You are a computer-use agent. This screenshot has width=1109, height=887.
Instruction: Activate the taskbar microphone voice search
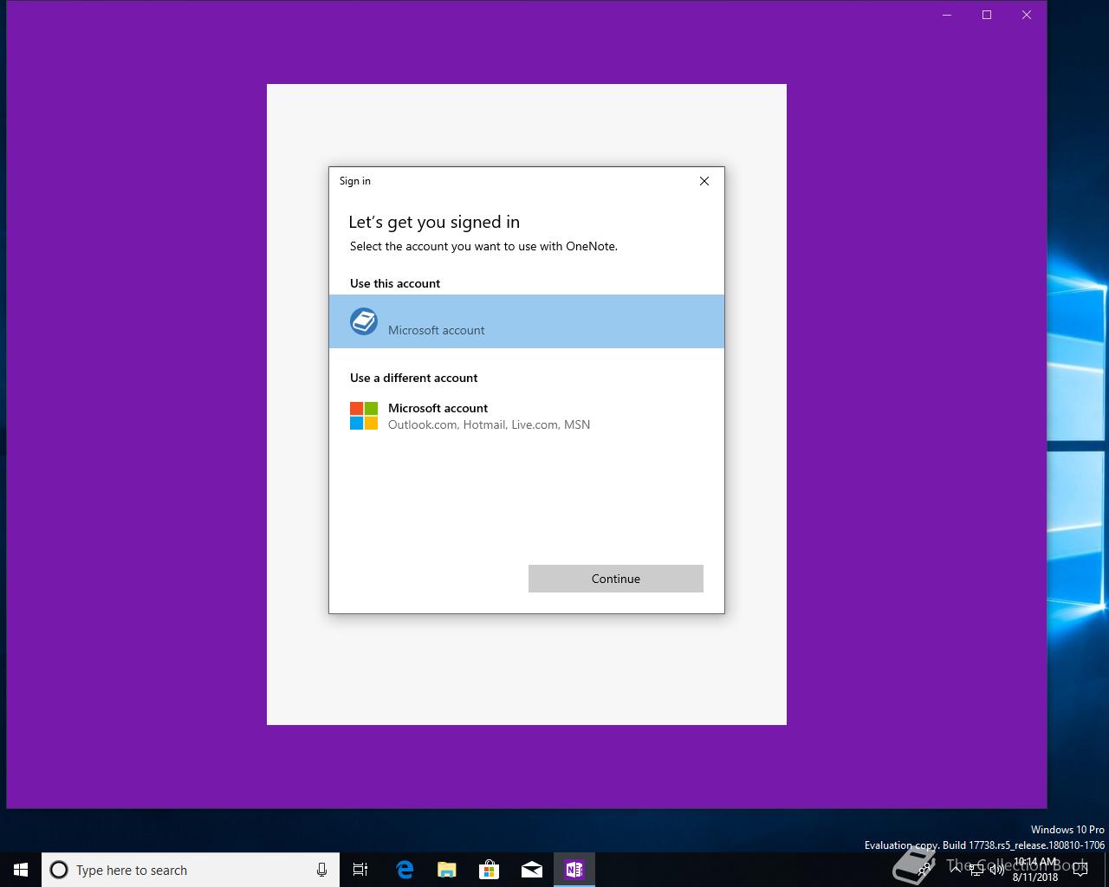(x=321, y=870)
